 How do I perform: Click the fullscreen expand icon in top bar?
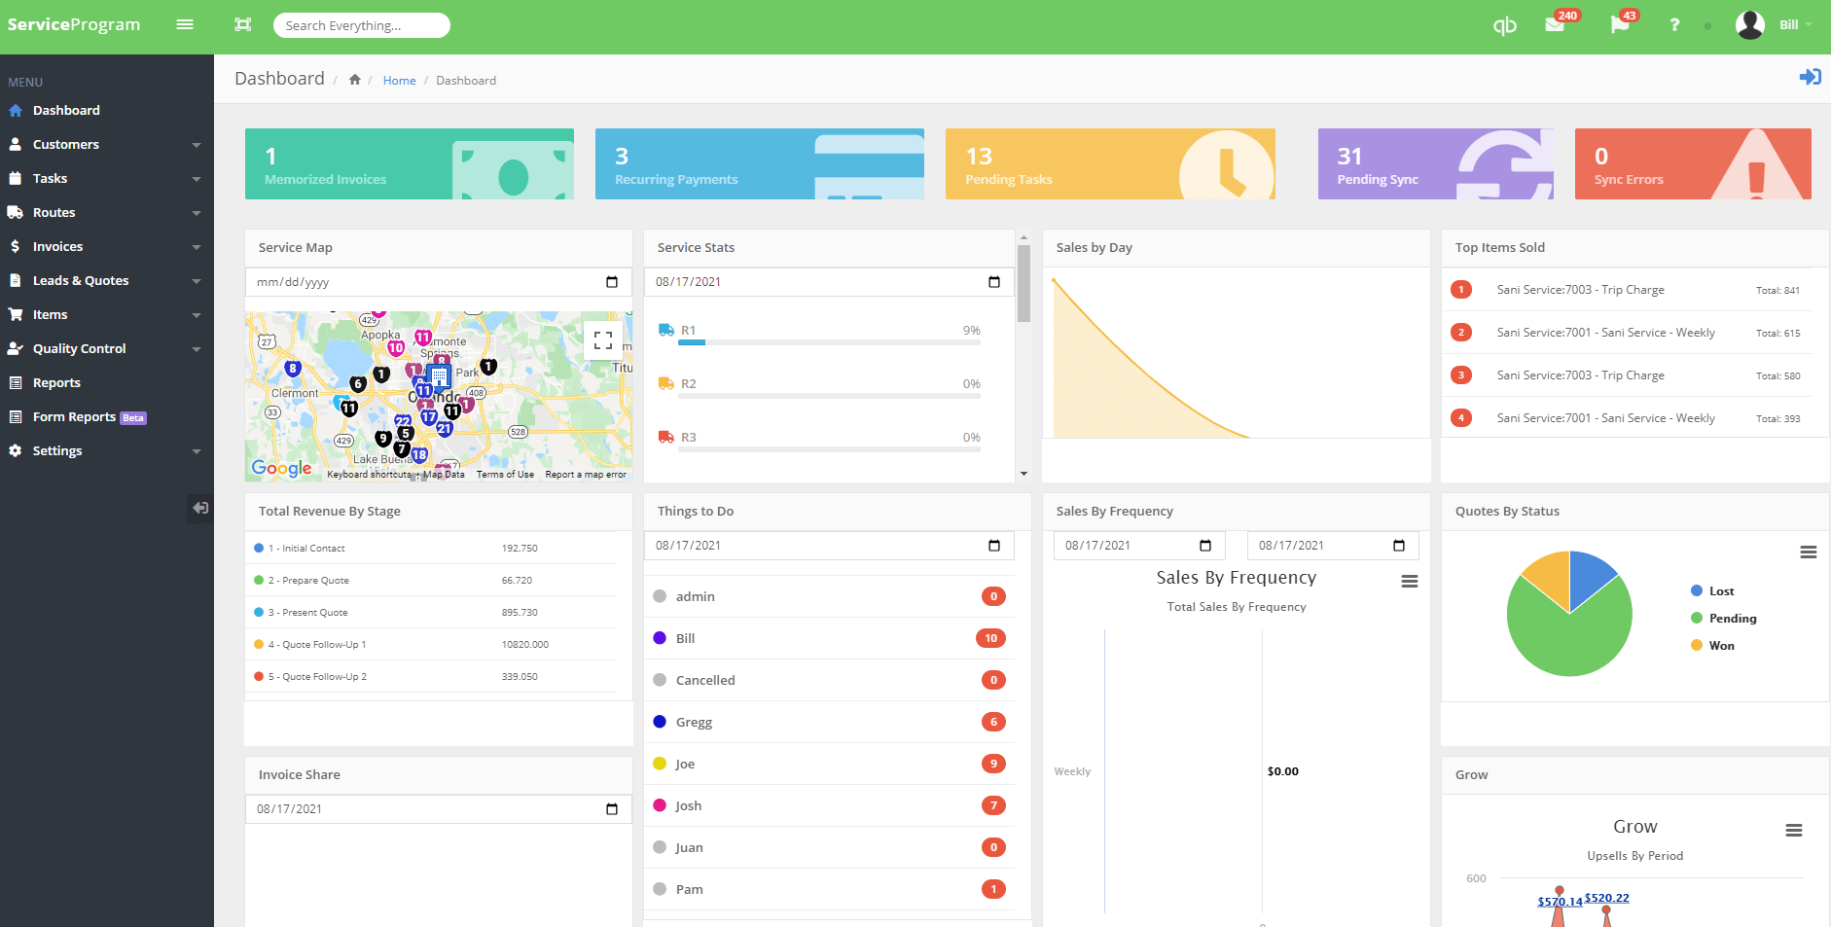[x=242, y=24]
